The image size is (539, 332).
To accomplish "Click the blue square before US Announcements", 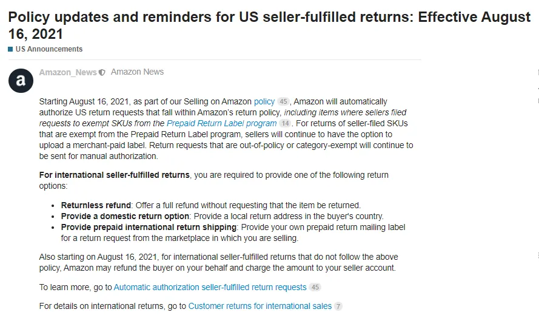I will 10,49.
